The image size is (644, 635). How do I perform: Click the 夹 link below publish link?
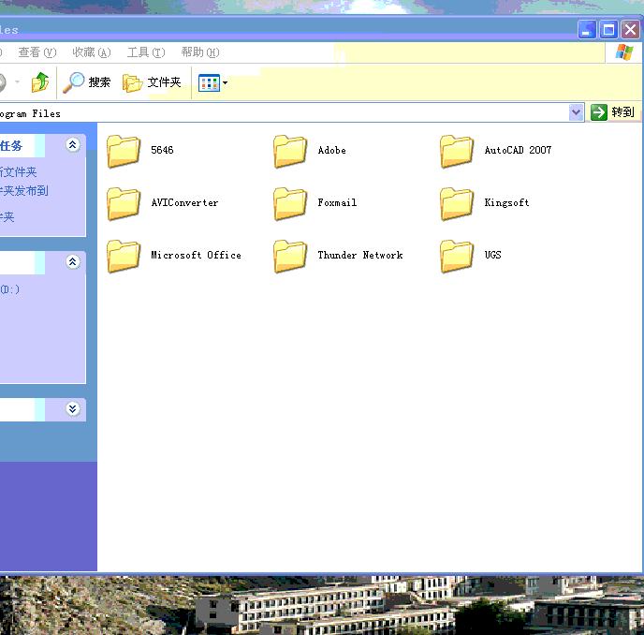7,217
